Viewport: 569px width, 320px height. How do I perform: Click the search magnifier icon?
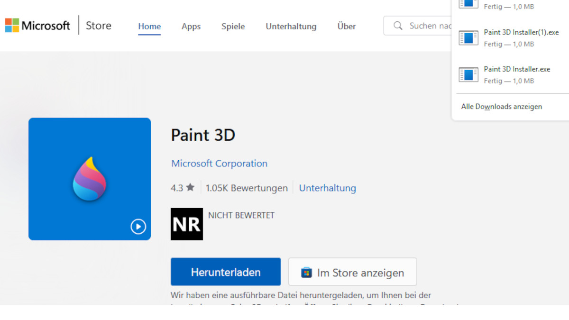coord(398,26)
